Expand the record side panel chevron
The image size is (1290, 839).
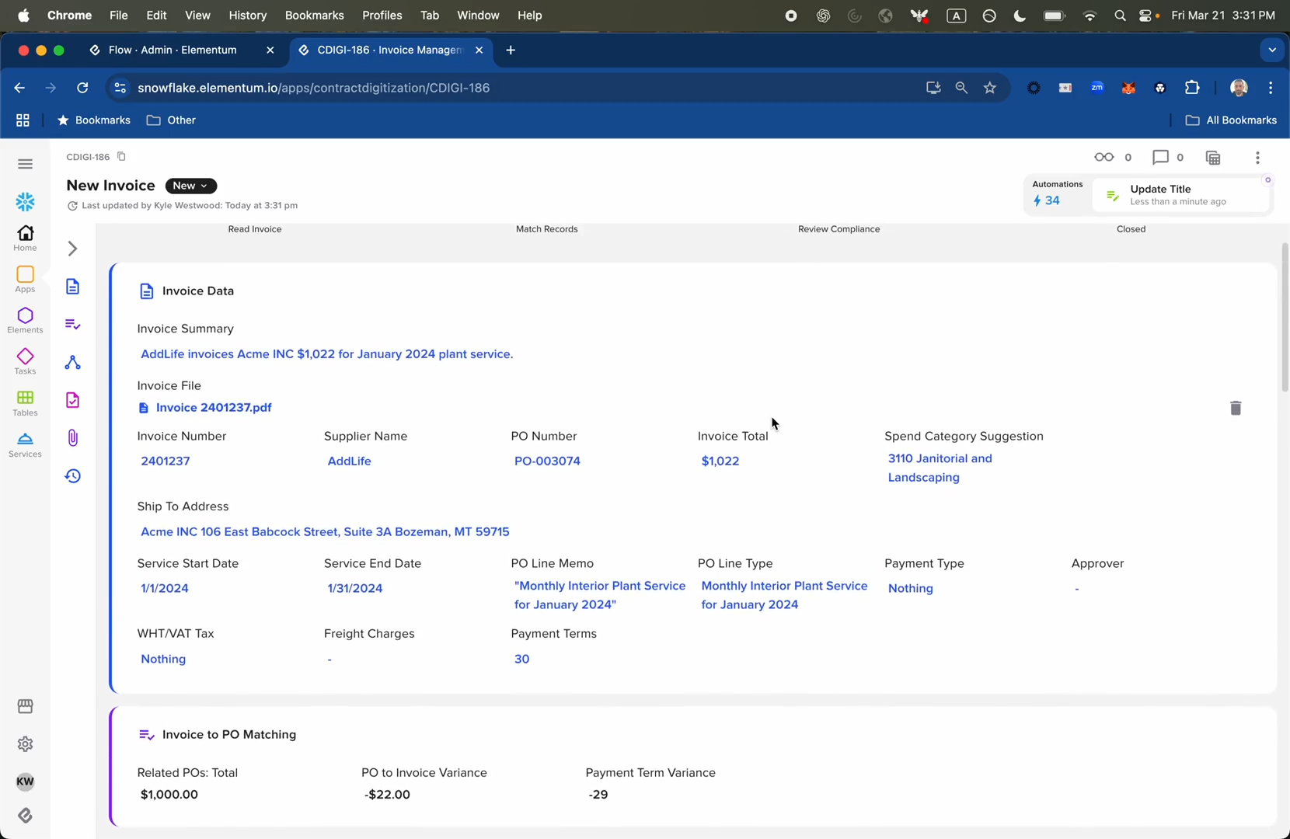pos(72,249)
